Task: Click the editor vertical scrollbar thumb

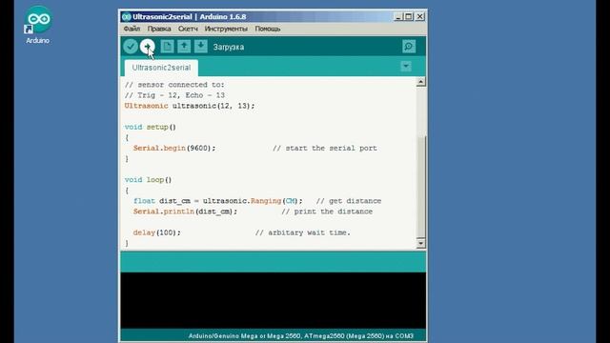Action: coord(421,186)
